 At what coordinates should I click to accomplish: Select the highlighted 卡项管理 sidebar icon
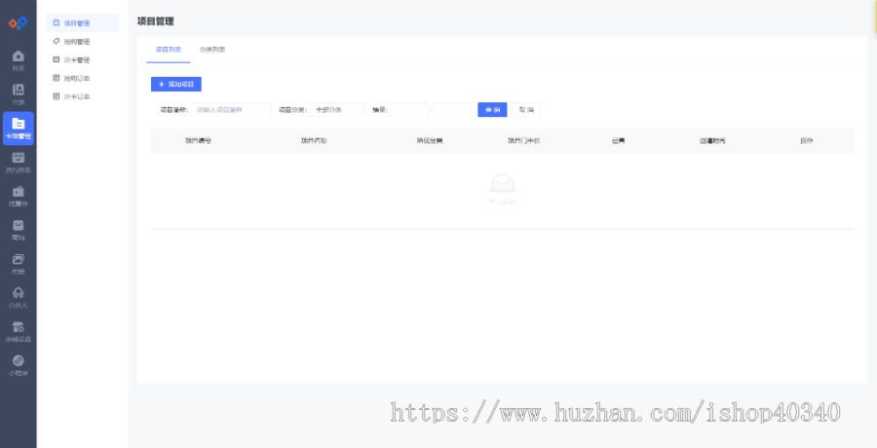pos(18,129)
